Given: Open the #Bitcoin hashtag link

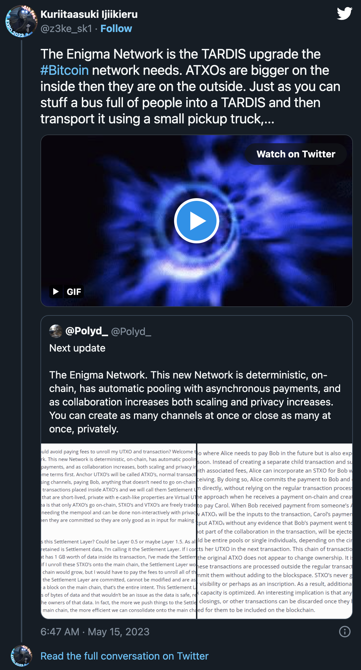Looking at the screenshot, I should [x=64, y=70].
